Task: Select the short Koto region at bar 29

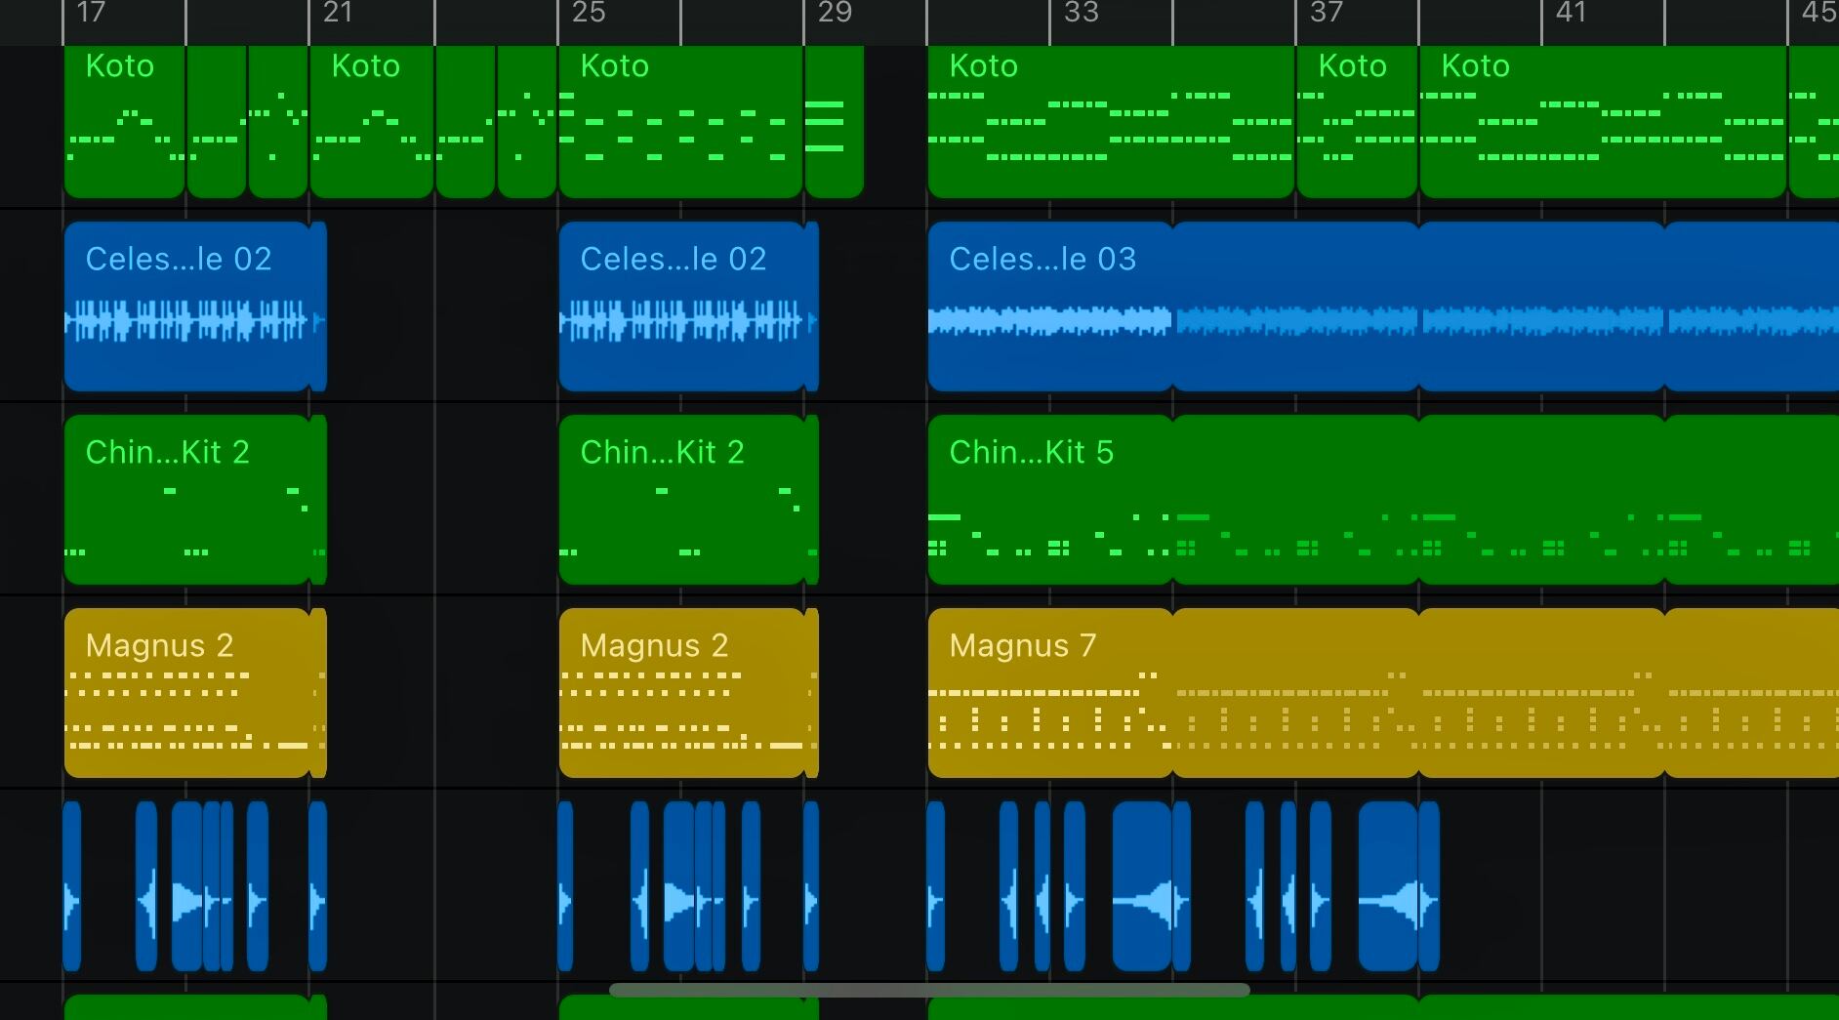Action: click(834, 122)
